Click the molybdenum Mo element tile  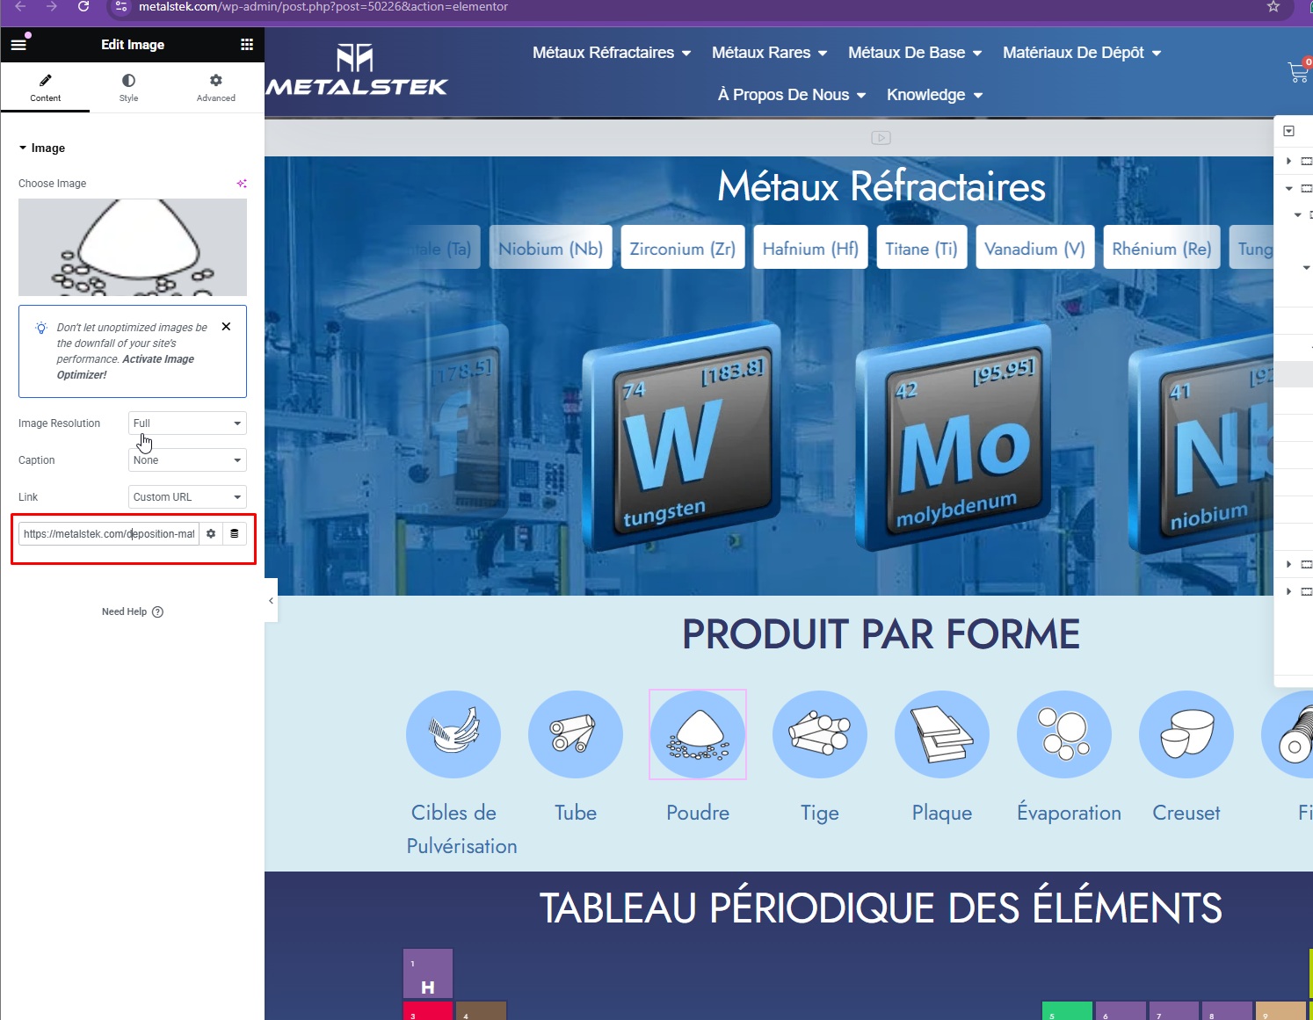click(x=954, y=437)
